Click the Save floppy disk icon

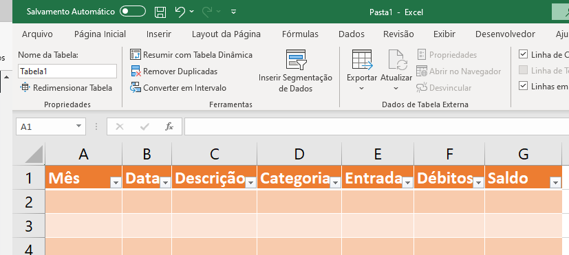(x=160, y=12)
